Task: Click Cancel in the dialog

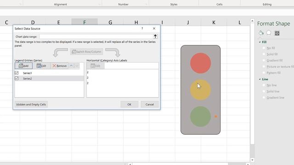Action: [x=150, y=104]
